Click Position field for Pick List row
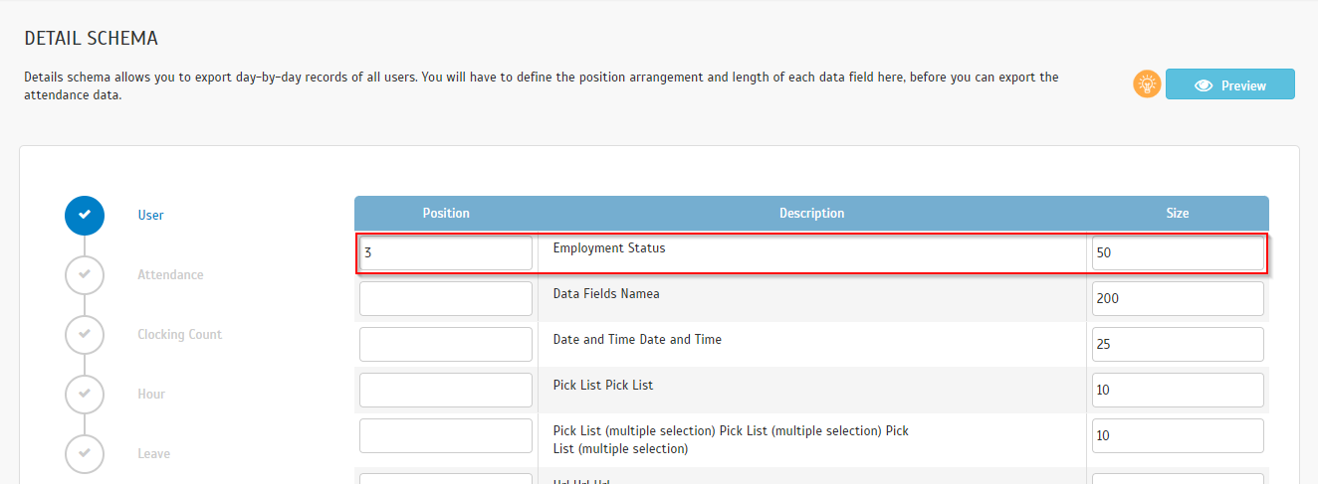The height and width of the screenshot is (484, 1318). pyautogui.click(x=445, y=390)
